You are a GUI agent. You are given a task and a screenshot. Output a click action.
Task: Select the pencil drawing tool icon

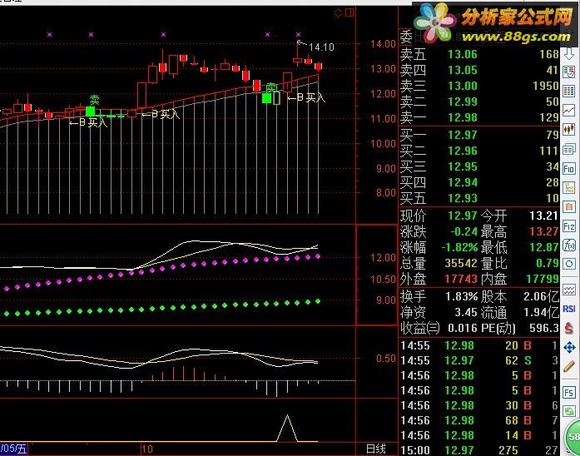[x=569, y=366]
